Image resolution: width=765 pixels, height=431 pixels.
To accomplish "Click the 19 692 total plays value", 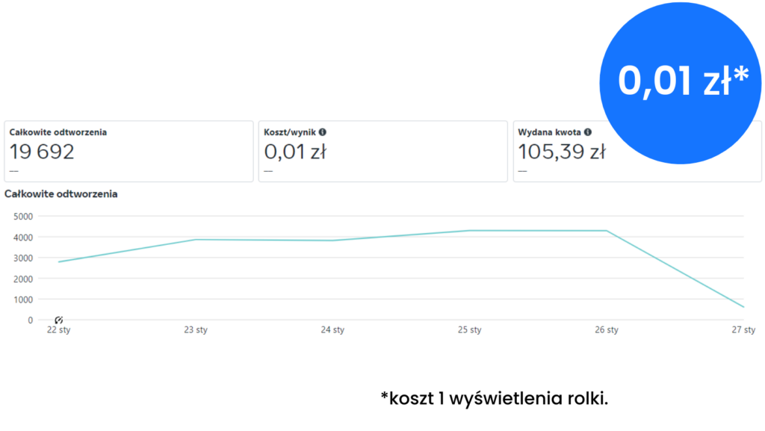I will (x=42, y=152).
